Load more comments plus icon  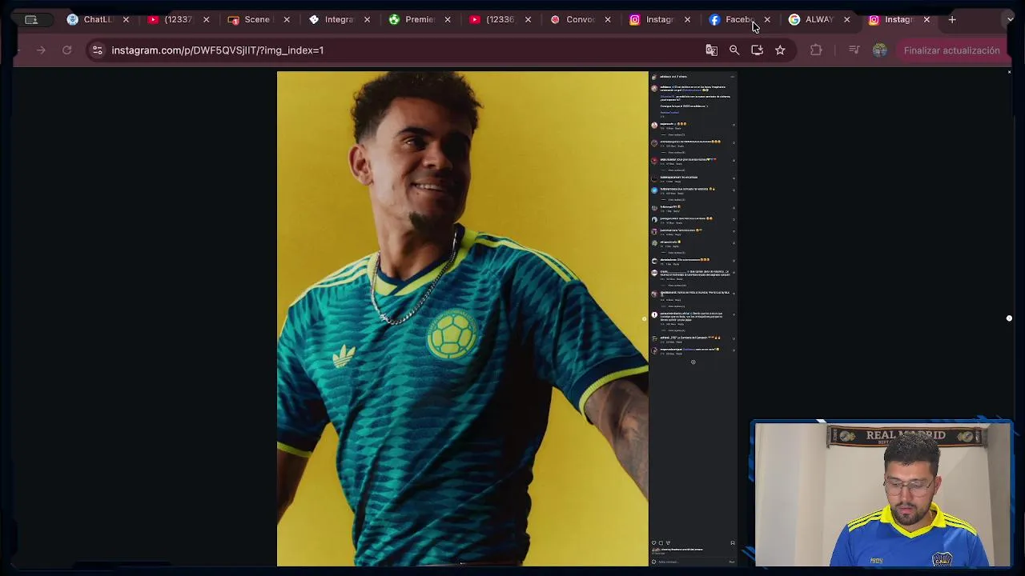[x=693, y=362]
